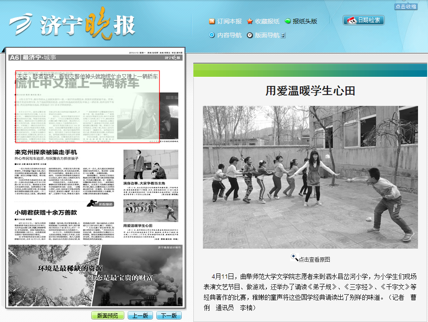
Task: Click the magnifier icon to view original image
Action: click(x=294, y=257)
